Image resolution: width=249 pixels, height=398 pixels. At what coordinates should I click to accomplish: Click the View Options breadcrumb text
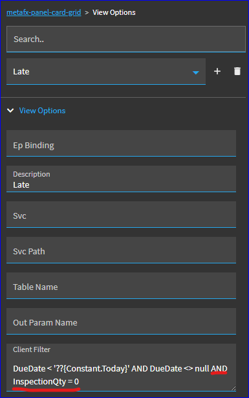click(x=114, y=12)
